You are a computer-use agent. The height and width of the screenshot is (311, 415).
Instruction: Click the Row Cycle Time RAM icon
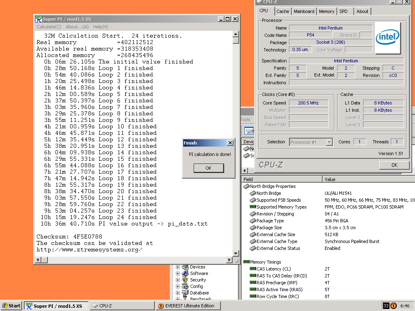tap(253, 296)
